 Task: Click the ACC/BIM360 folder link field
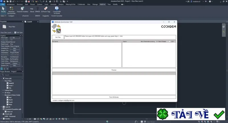click(120, 37)
